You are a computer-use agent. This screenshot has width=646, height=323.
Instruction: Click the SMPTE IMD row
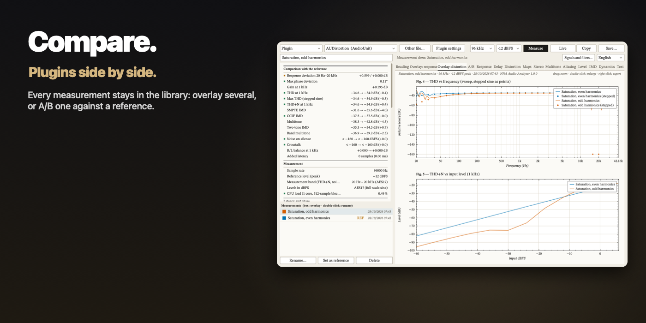pos(335,110)
